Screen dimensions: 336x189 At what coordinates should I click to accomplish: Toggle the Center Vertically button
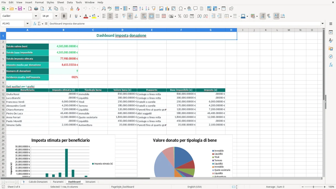(130, 16)
